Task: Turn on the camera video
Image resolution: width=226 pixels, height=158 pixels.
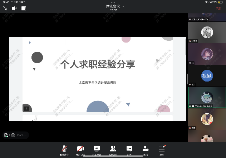Action: click(80, 149)
